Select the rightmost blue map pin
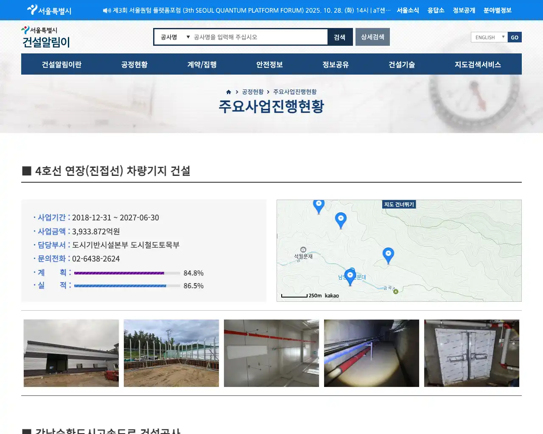The width and height of the screenshot is (543, 434). click(388, 255)
